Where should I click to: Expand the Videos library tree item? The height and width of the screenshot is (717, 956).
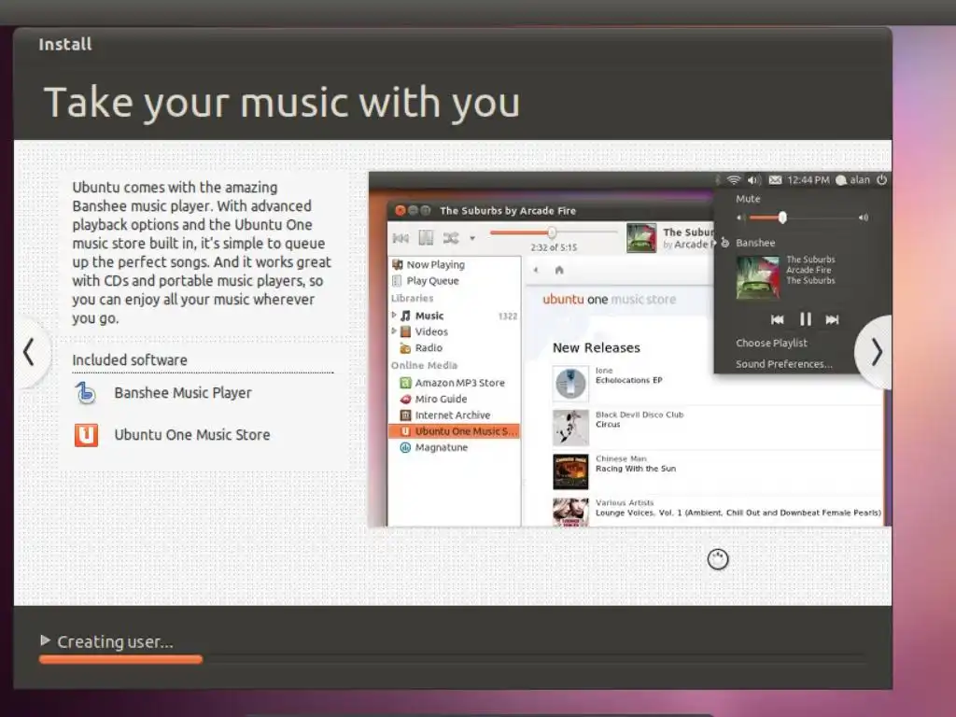coord(394,331)
